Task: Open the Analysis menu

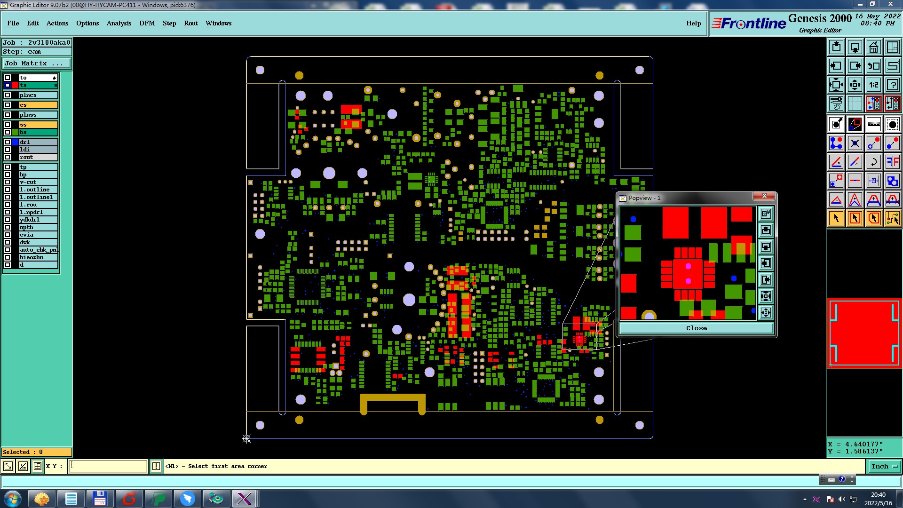Action: [119, 23]
